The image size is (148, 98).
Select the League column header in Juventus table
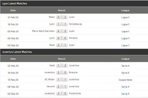point(125,59)
